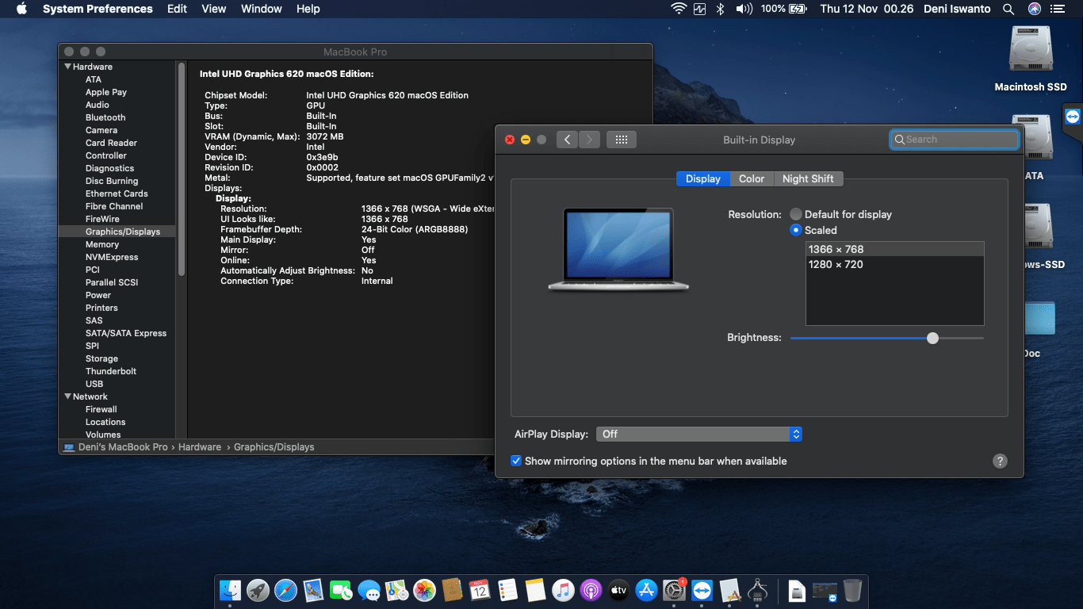Open Safari compass icon in dock
The width and height of the screenshot is (1083, 609).
(x=285, y=590)
